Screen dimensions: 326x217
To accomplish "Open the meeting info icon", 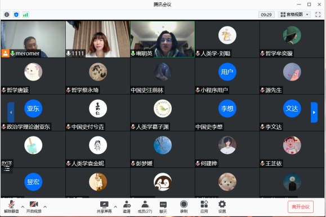I will (x=7, y=15).
